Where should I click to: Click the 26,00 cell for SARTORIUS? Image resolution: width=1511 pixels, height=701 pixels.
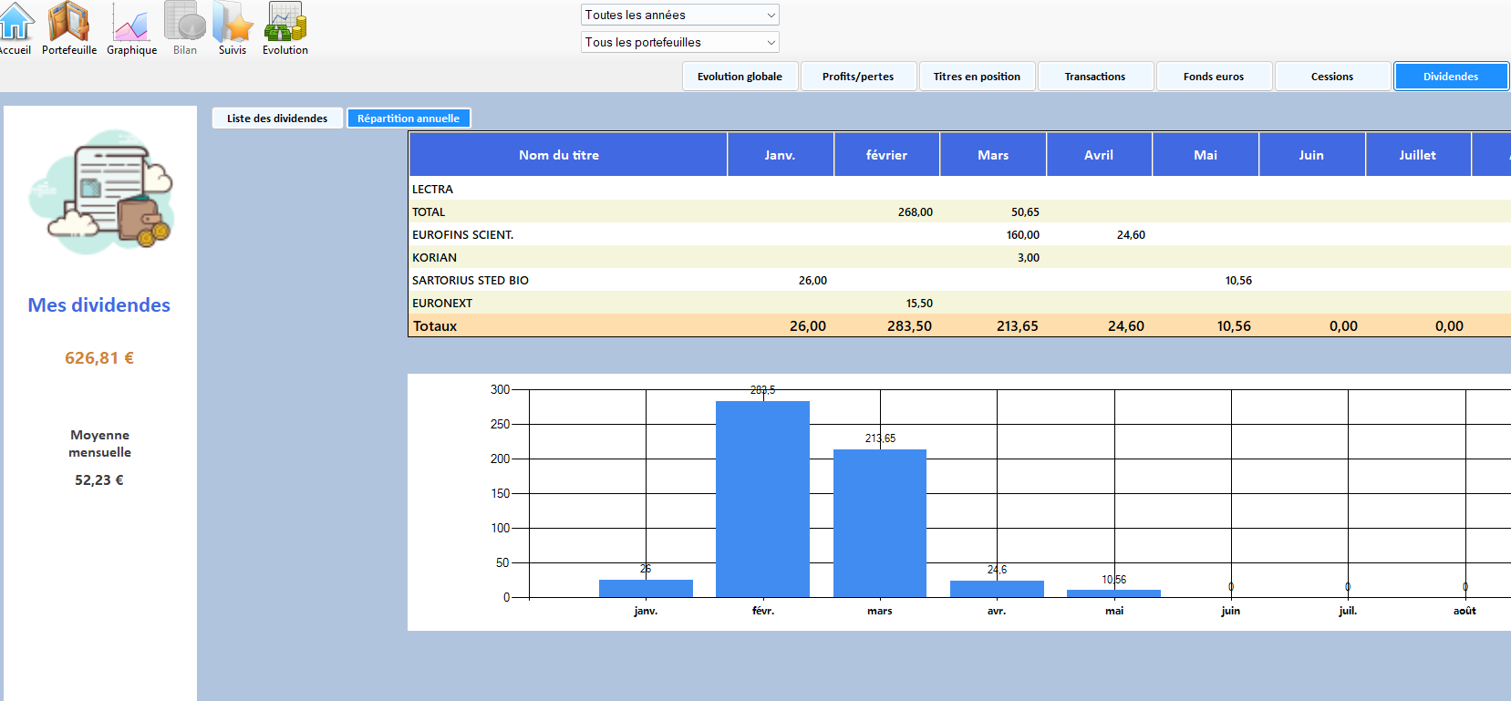(x=812, y=280)
